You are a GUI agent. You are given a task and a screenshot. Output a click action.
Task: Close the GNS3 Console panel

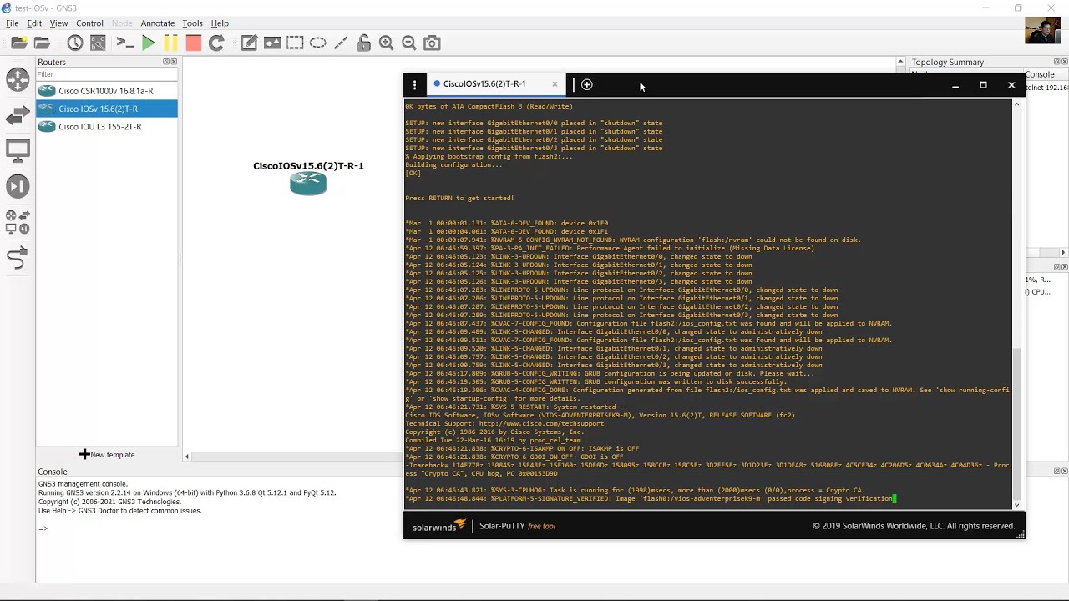[x=1064, y=472]
